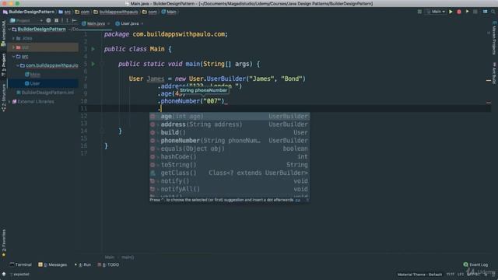Expand the .idea folder in project tree

tap(14, 38)
